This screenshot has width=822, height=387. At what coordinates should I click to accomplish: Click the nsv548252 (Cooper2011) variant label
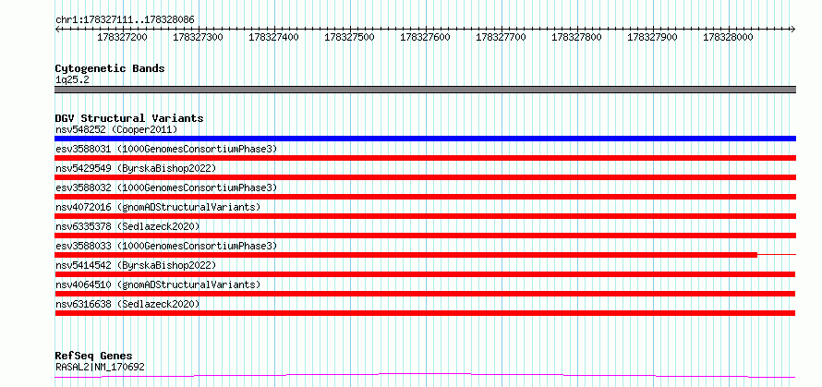tap(116, 129)
